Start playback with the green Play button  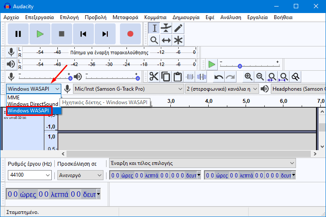coord(40,34)
